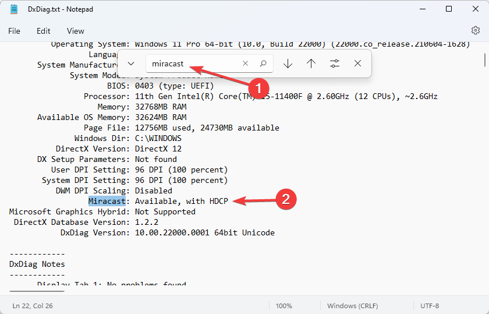Click the vertical scrollbar thumb
Viewport: 489px width, 314px height.
click(485, 60)
